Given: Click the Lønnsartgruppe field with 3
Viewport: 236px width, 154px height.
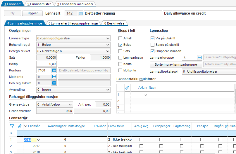Looking at the screenshot, I should (x=190, y=58).
